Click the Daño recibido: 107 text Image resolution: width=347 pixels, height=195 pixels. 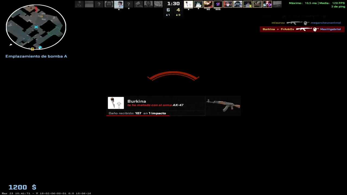(x=125, y=113)
